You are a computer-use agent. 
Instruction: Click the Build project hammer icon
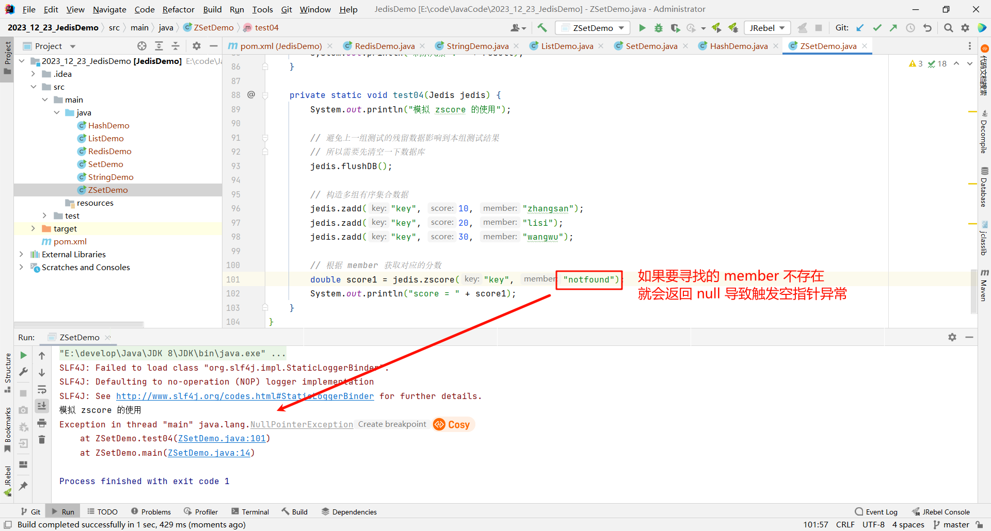[x=542, y=28]
